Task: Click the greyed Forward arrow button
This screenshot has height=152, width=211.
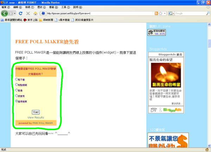Action: tap(11, 13)
